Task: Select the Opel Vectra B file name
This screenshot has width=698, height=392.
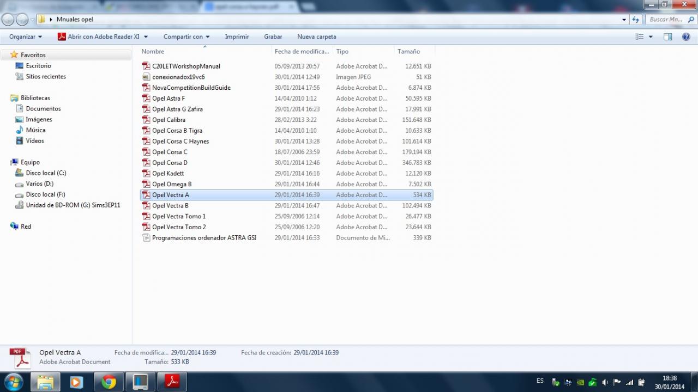Action: (170, 205)
